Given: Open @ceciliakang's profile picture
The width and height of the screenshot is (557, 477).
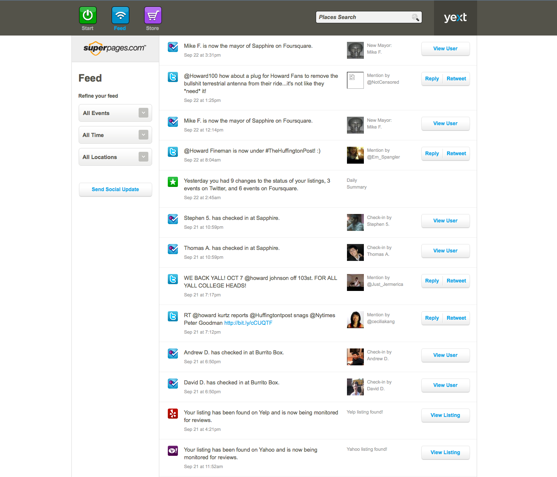Looking at the screenshot, I should 355,320.
